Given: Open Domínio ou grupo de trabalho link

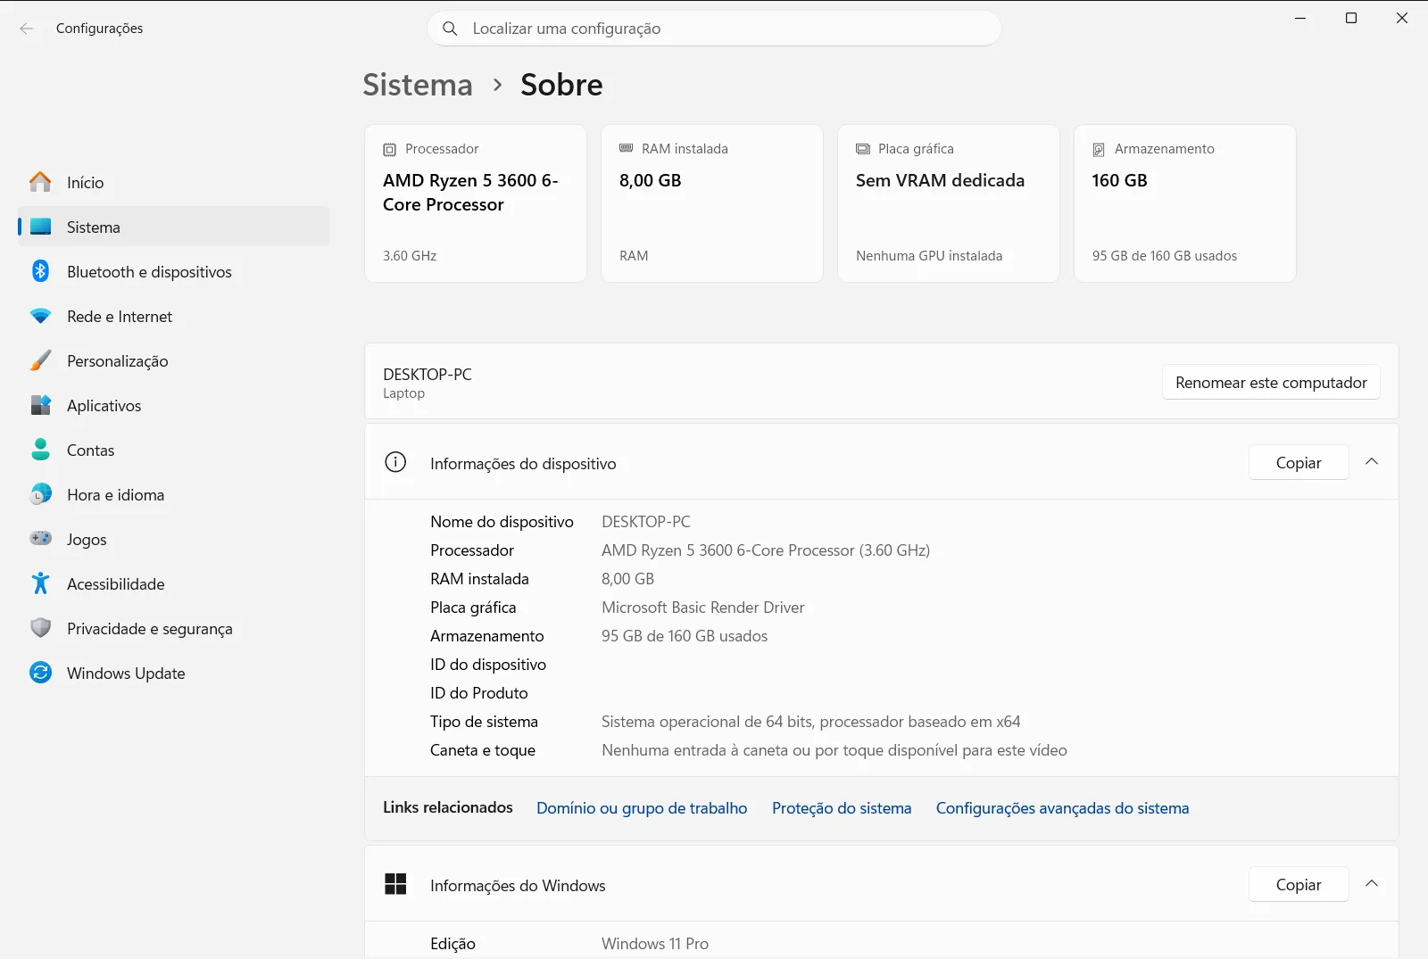Looking at the screenshot, I should tap(642, 808).
